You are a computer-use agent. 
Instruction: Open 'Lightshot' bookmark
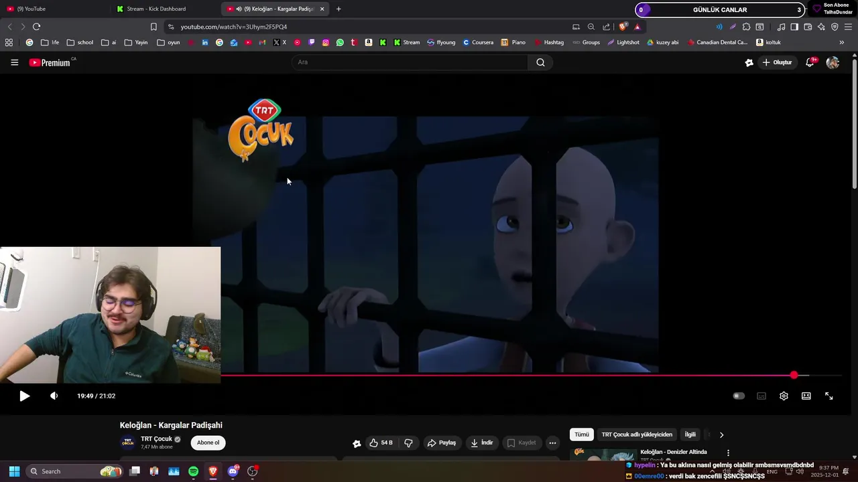tap(623, 42)
